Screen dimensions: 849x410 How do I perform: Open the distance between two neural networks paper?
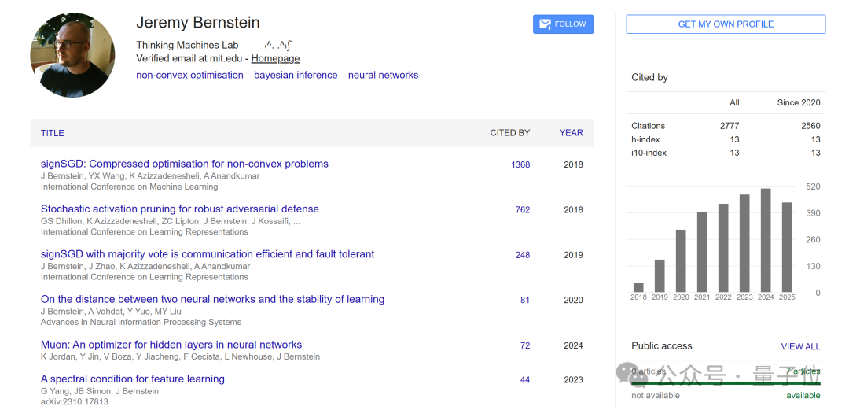click(x=212, y=299)
